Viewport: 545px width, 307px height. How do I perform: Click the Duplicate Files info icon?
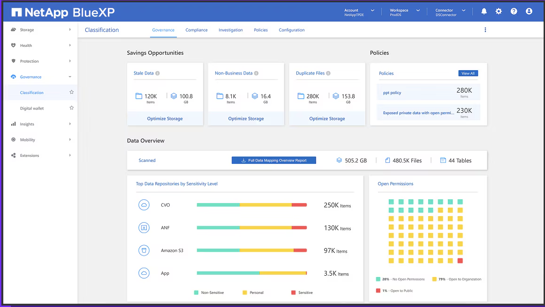coord(328,73)
